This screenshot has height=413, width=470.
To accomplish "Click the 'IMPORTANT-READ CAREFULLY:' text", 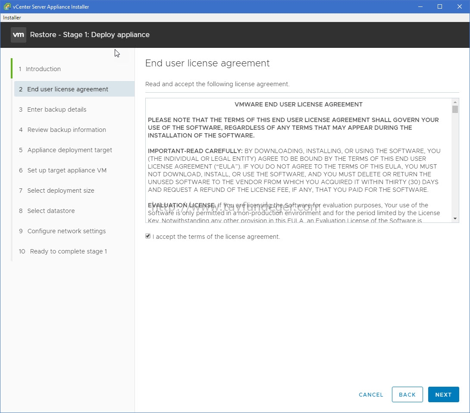I will pyautogui.click(x=195, y=151).
